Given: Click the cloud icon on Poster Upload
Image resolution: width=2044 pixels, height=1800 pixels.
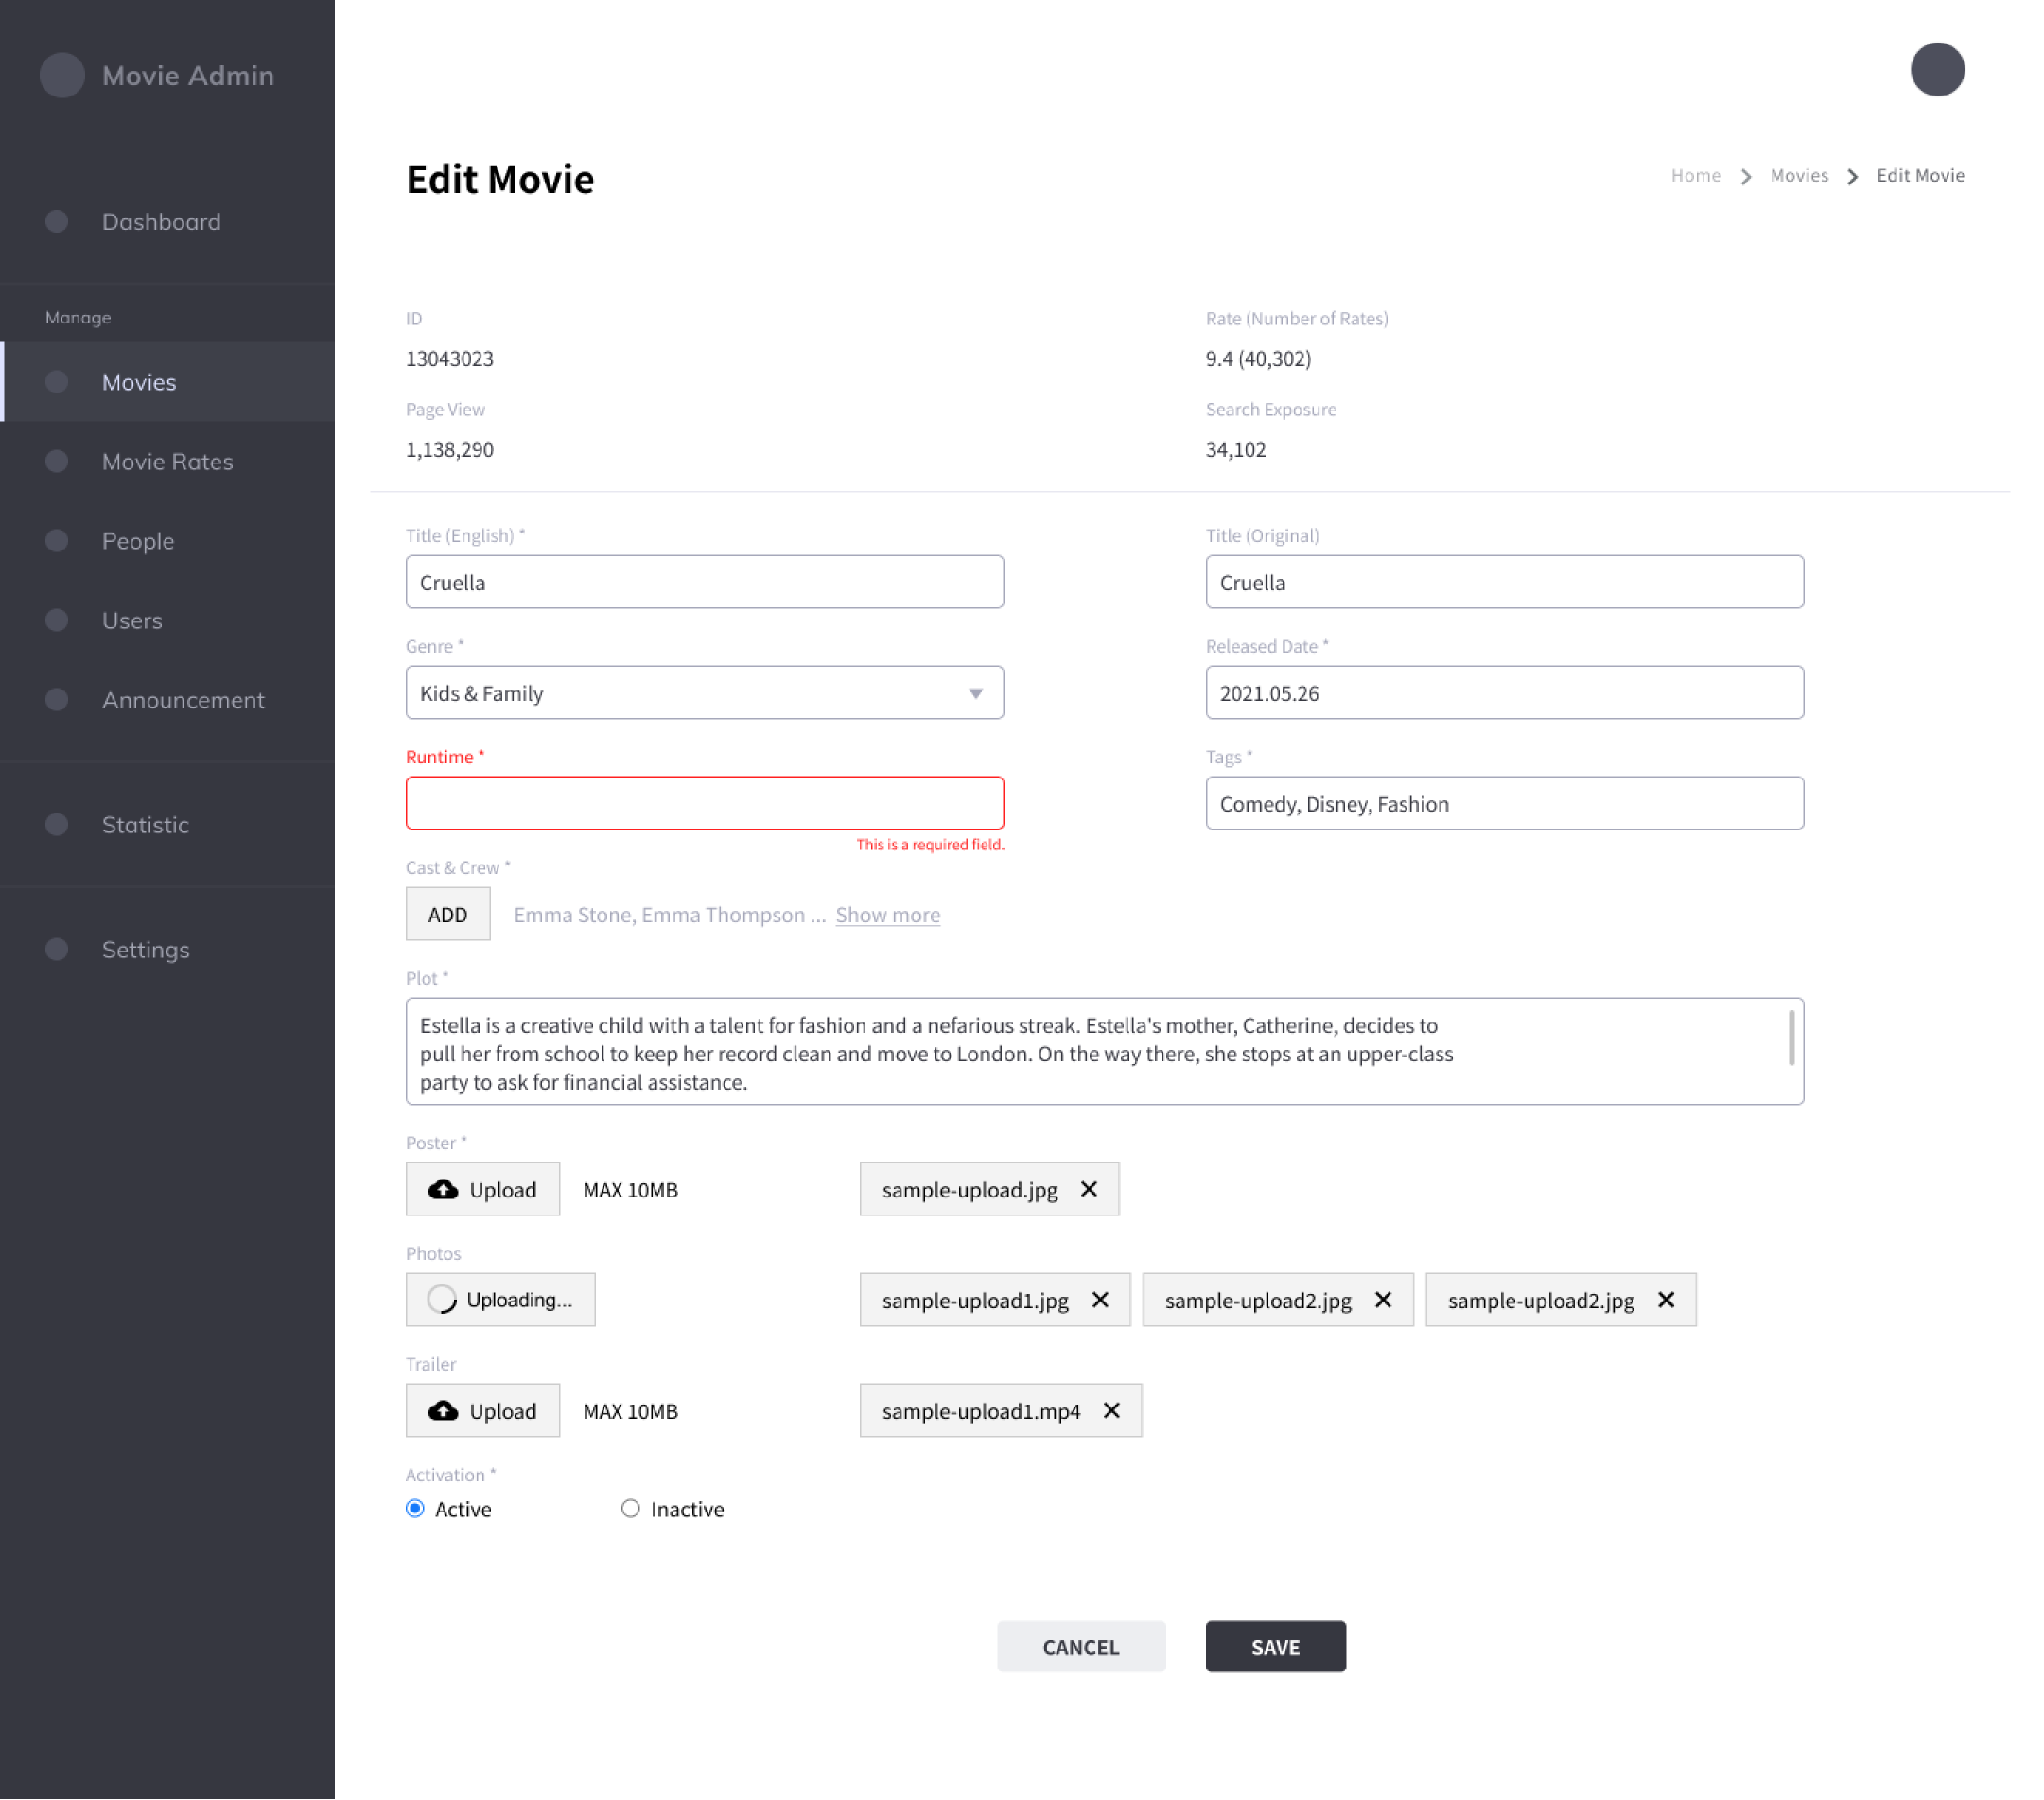Looking at the screenshot, I should click(443, 1189).
